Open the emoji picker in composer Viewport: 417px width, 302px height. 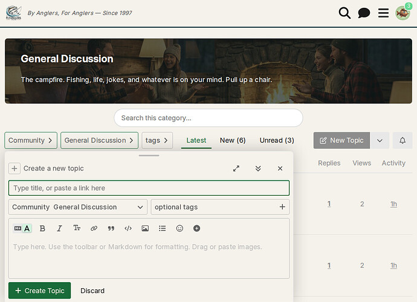pos(179,228)
